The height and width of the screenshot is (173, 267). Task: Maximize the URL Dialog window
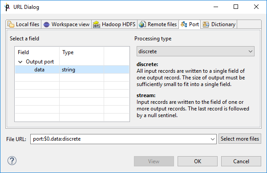(236, 7)
